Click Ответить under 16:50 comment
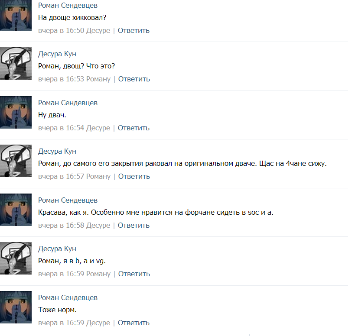Image resolution: width=355 pixels, height=336 pixels. (134, 30)
